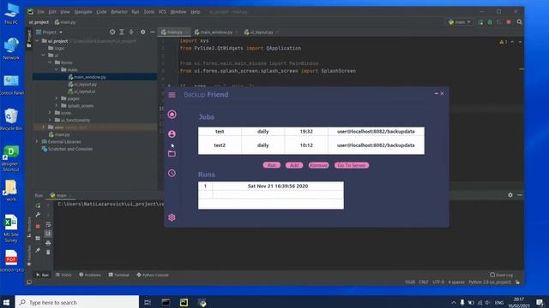Click the locate-file target icon in Project panel
The width and height of the screenshot is (549, 308).
click(x=112, y=33)
